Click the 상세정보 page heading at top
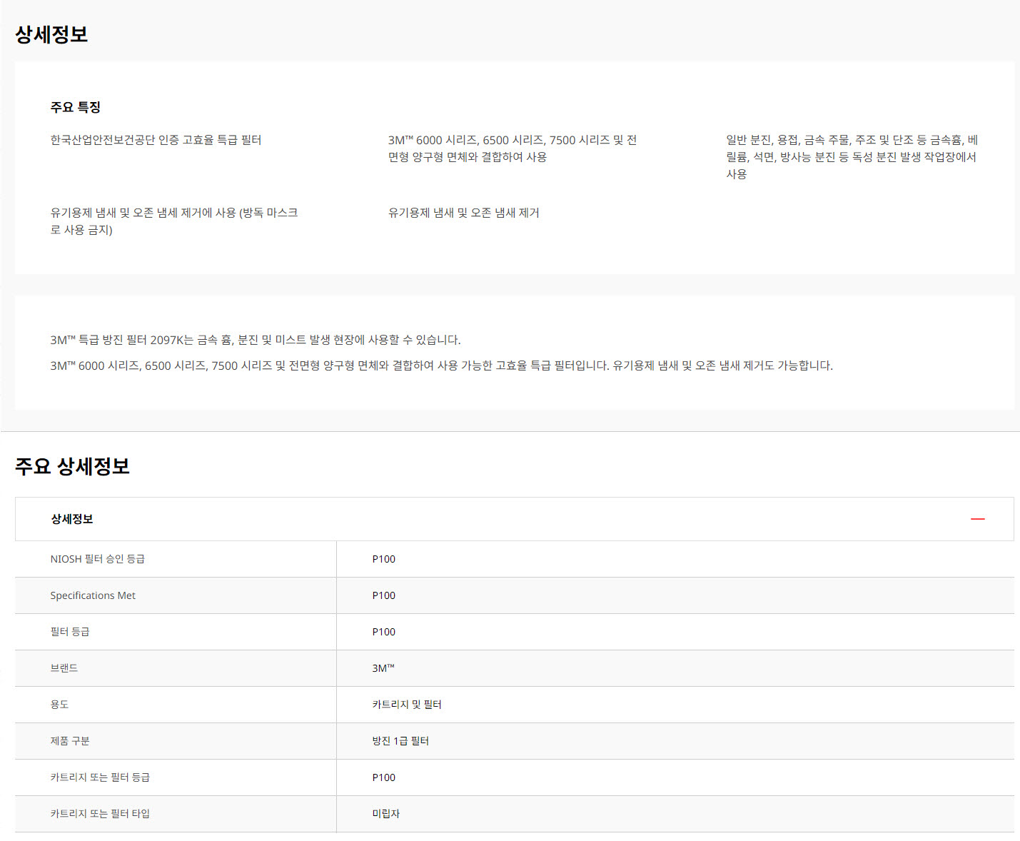 tap(51, 34)
